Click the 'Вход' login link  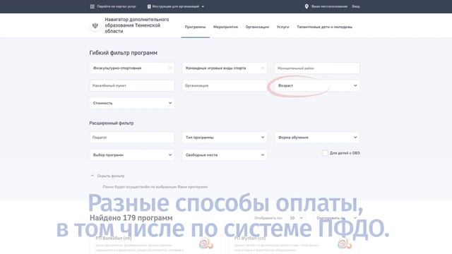pos(356,6)
